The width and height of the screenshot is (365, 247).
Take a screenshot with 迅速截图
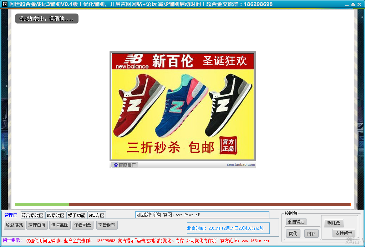click(60, 225)
